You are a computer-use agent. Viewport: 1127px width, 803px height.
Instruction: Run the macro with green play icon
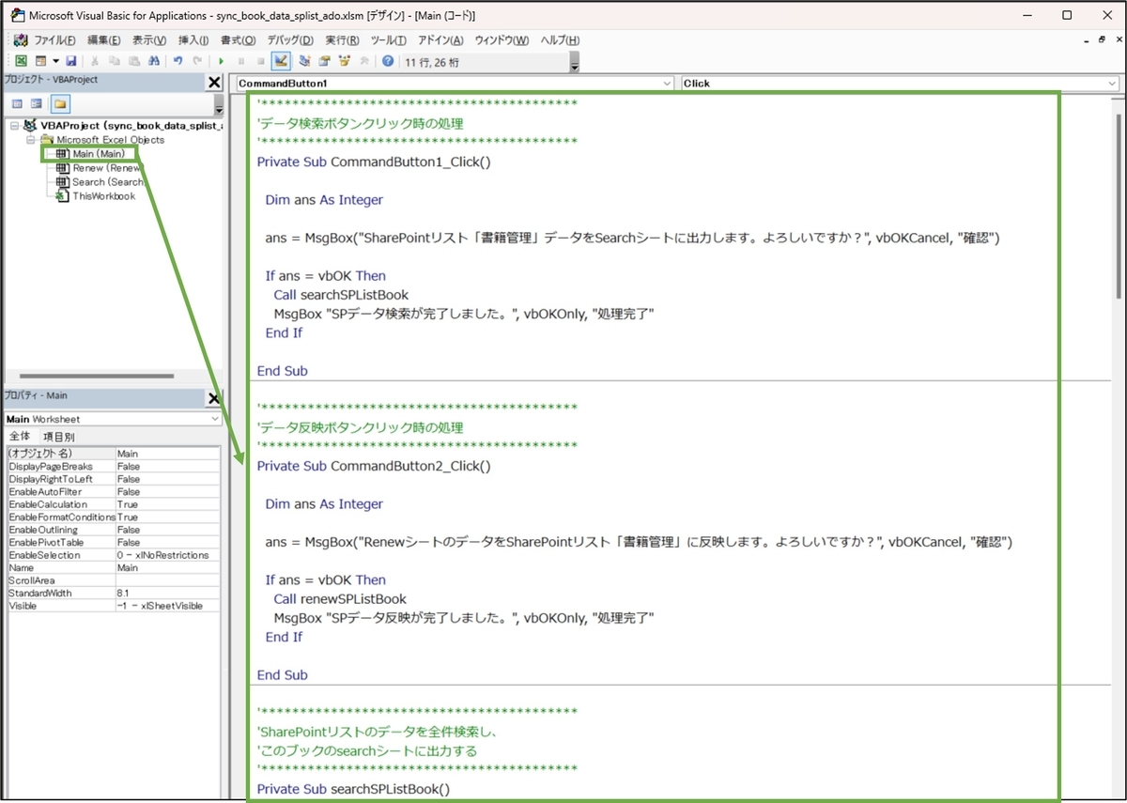point(222,61)
